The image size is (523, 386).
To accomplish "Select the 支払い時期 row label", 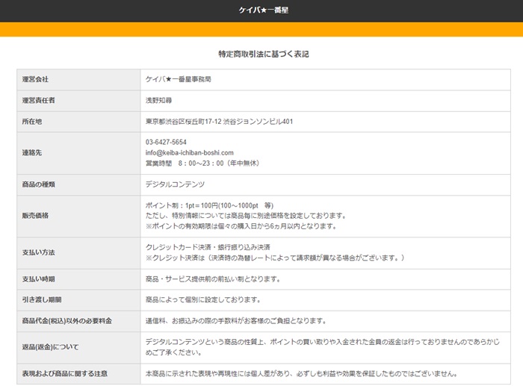I will [x=38, y=279].
